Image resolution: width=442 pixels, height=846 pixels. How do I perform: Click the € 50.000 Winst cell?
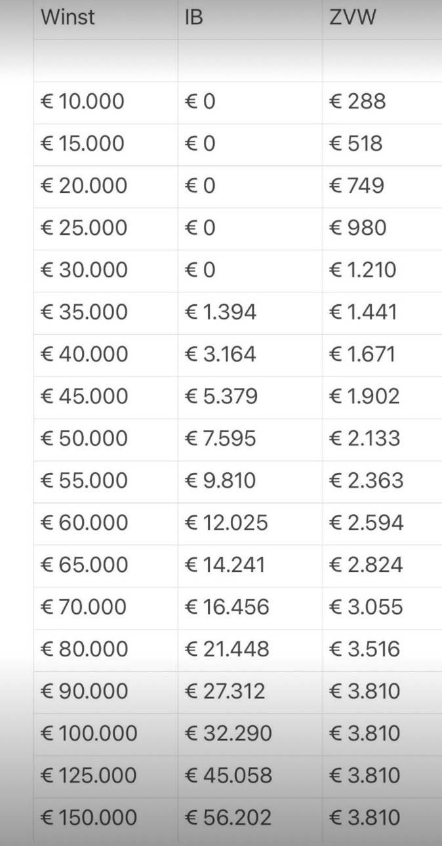(106, 439)
